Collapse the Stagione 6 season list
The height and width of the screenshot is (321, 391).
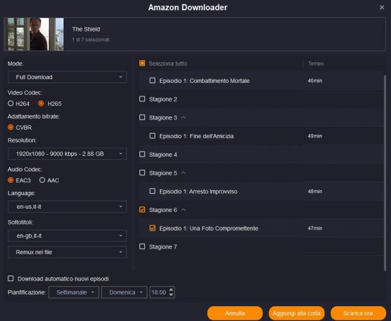(x=184, y=210)
